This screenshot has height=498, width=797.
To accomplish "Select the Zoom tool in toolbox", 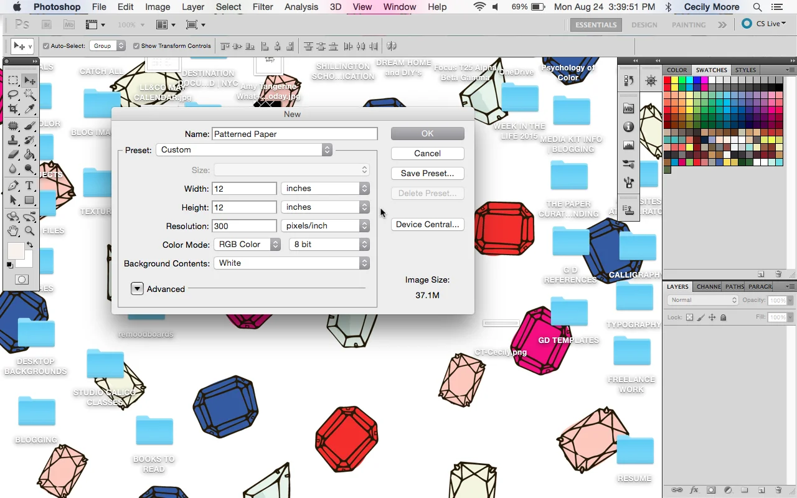I will pyautogui.click(x=29, y=231).
